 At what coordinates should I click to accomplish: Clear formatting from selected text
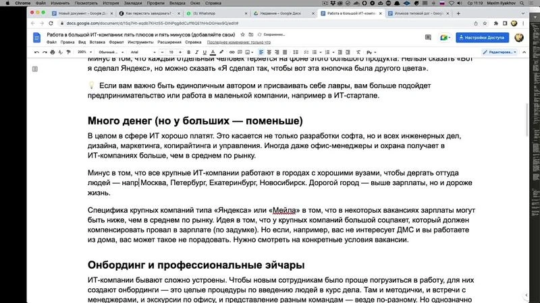358,53
